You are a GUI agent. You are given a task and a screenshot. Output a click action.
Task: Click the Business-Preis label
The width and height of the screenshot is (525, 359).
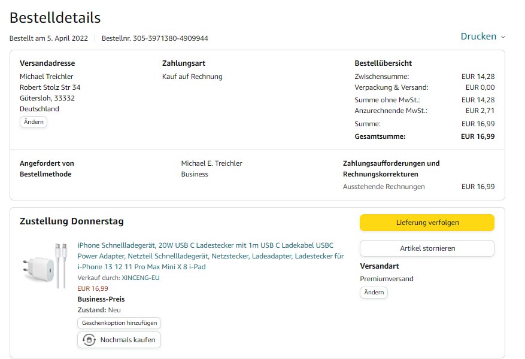(101, 299)
